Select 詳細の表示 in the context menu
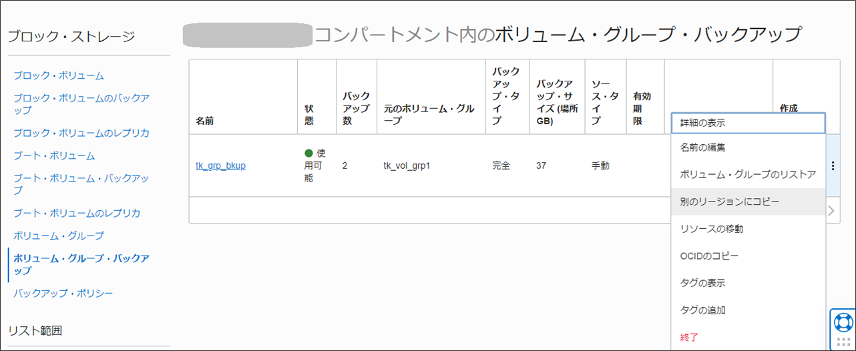Image resolution: width=856 pixels, height=351 pixels. point(702,123)
